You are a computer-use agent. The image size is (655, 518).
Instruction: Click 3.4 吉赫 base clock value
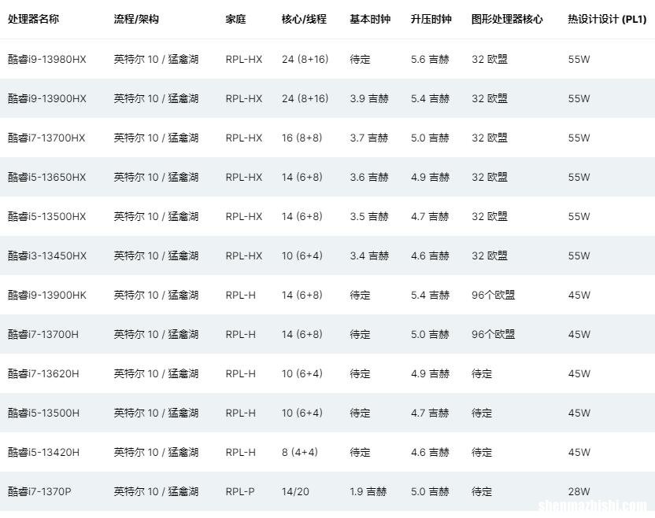pyautogui.click(x=369, y=255)
